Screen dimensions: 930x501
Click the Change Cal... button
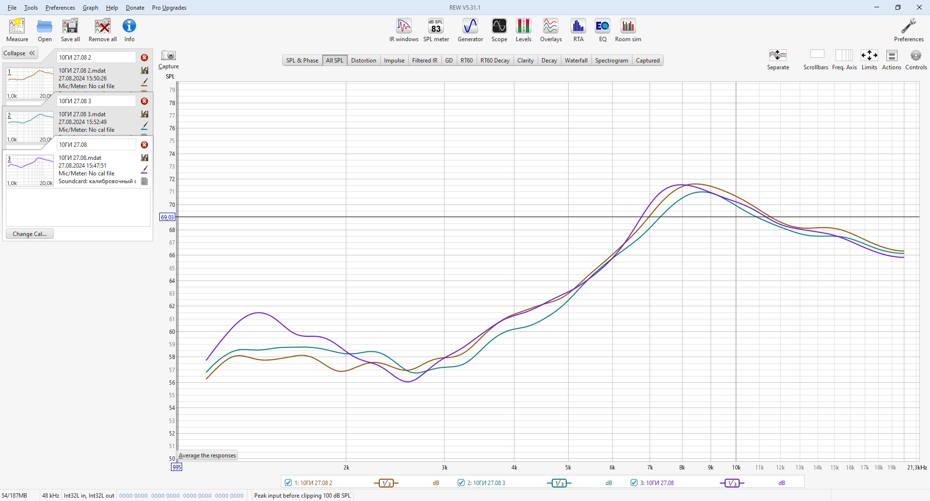click(30, 234)
